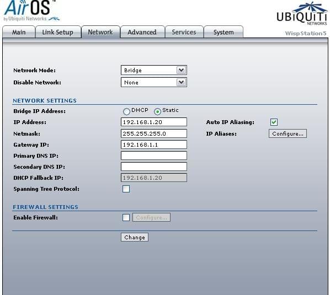Click the Ubiquiti Networks logo

click(302, 14)
